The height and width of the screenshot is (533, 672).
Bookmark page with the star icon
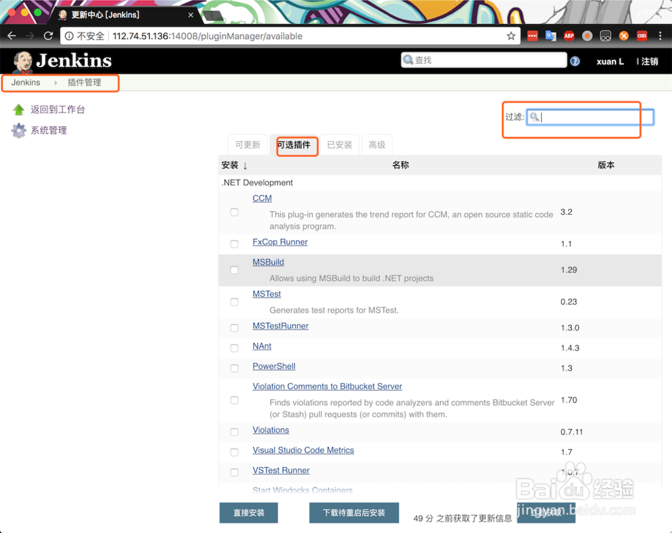tap(511, 36)
